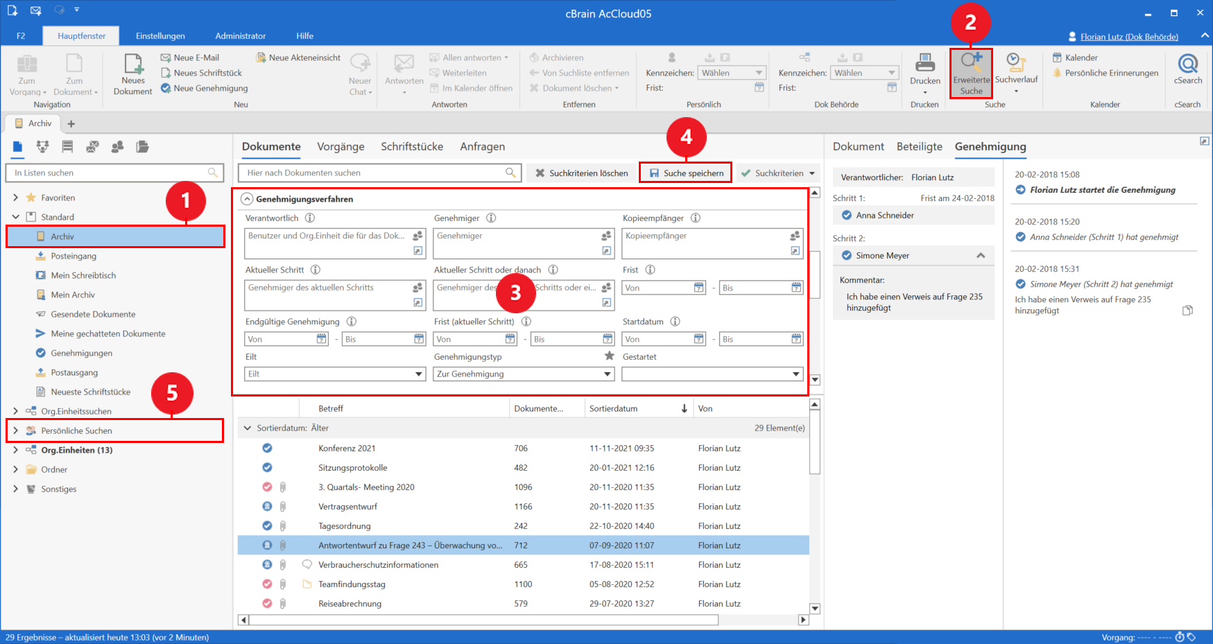
Task: Click Suchkriterien löschen button
Action: [x=581, y=173]
